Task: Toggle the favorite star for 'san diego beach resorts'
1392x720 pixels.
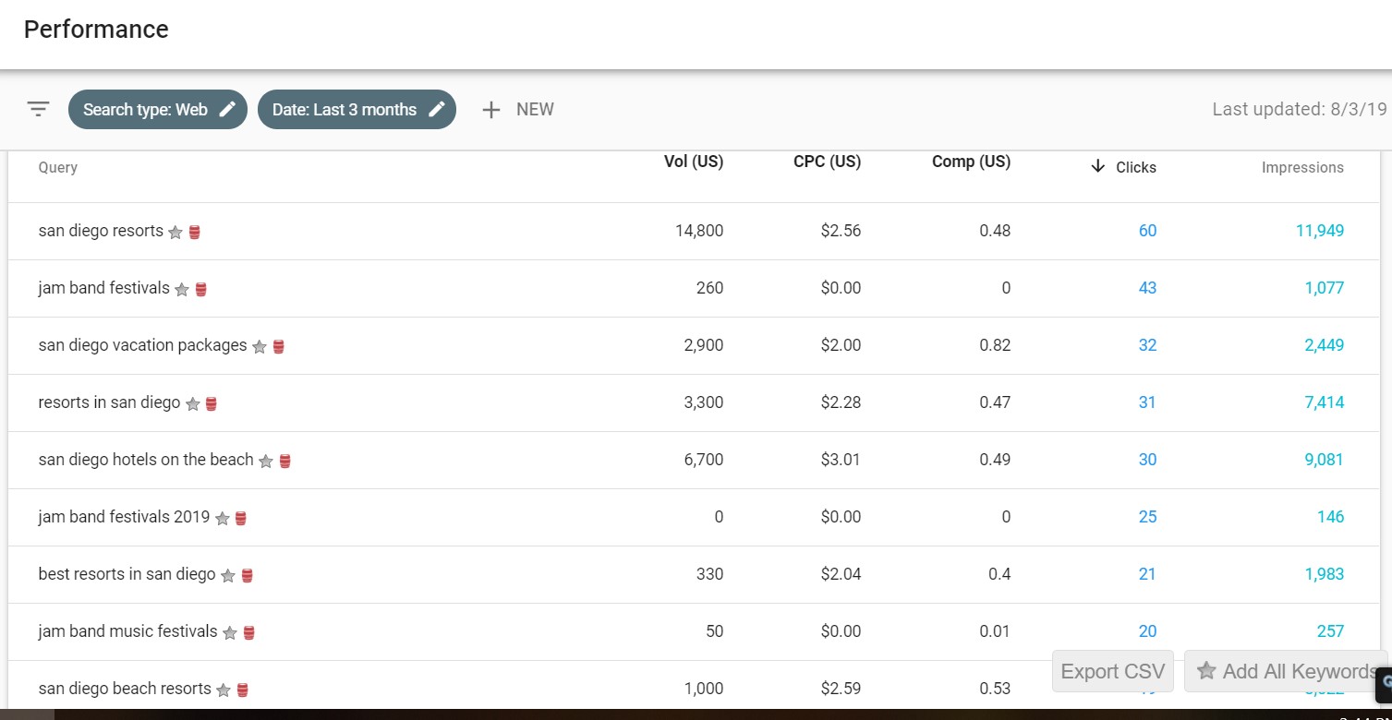Action: coord(222,690)
